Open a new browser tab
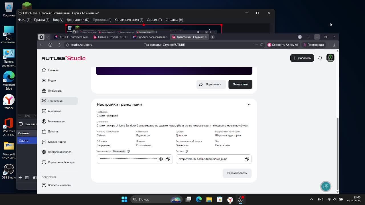The width and height of the screenshot is (365, 205). [212, 37]
